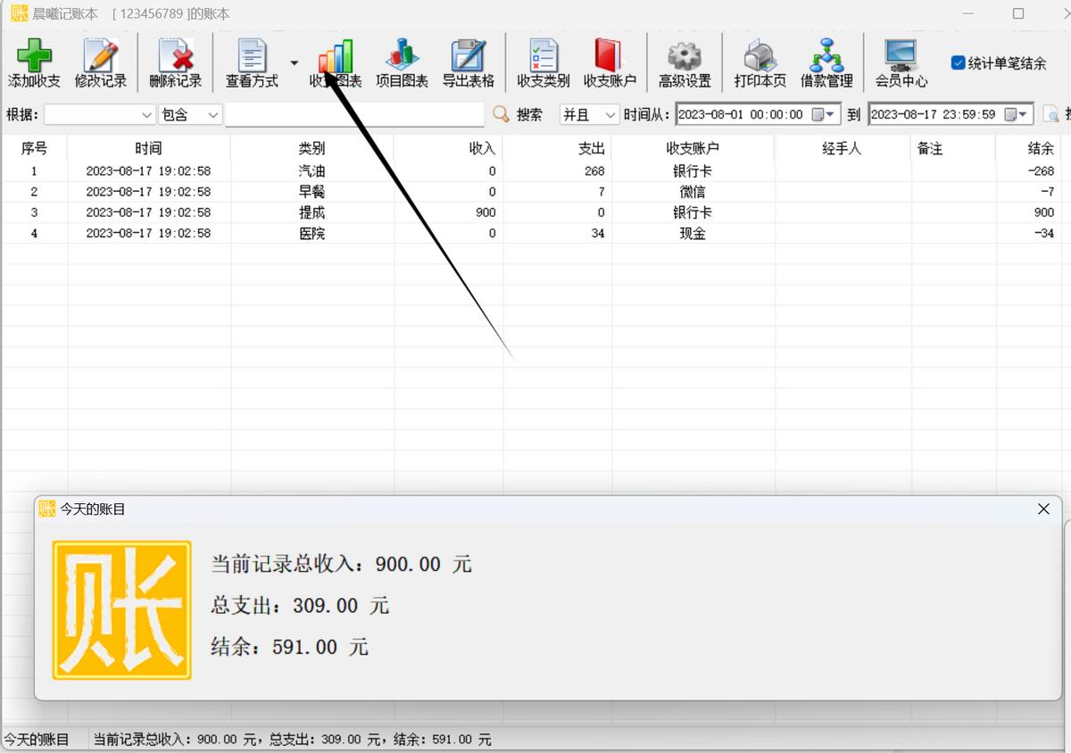Click the 导出表格 export table icon
Screen dimensions: 1071x753
(468, 62)
